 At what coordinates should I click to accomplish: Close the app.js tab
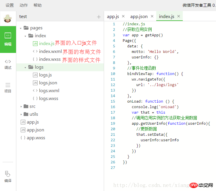tap(123, 16)
